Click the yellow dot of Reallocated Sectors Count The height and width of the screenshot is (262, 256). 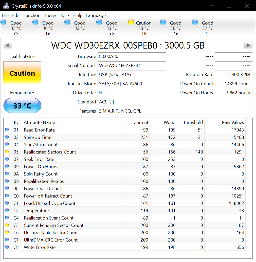click(7, 151)
